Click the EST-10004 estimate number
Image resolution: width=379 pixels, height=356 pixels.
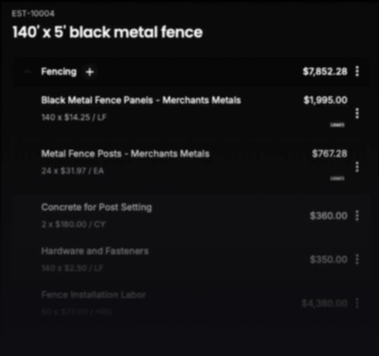[x=33, y=13]
